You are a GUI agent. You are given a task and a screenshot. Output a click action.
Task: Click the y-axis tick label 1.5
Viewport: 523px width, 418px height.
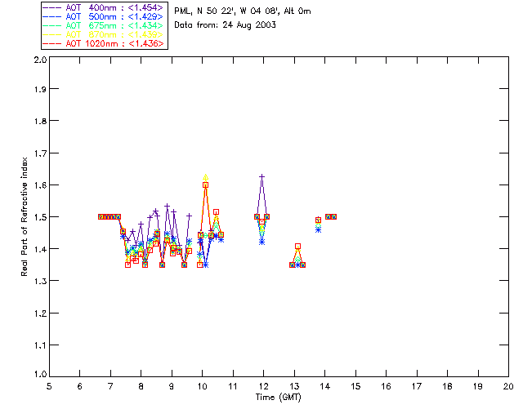(x=40, y=217)
